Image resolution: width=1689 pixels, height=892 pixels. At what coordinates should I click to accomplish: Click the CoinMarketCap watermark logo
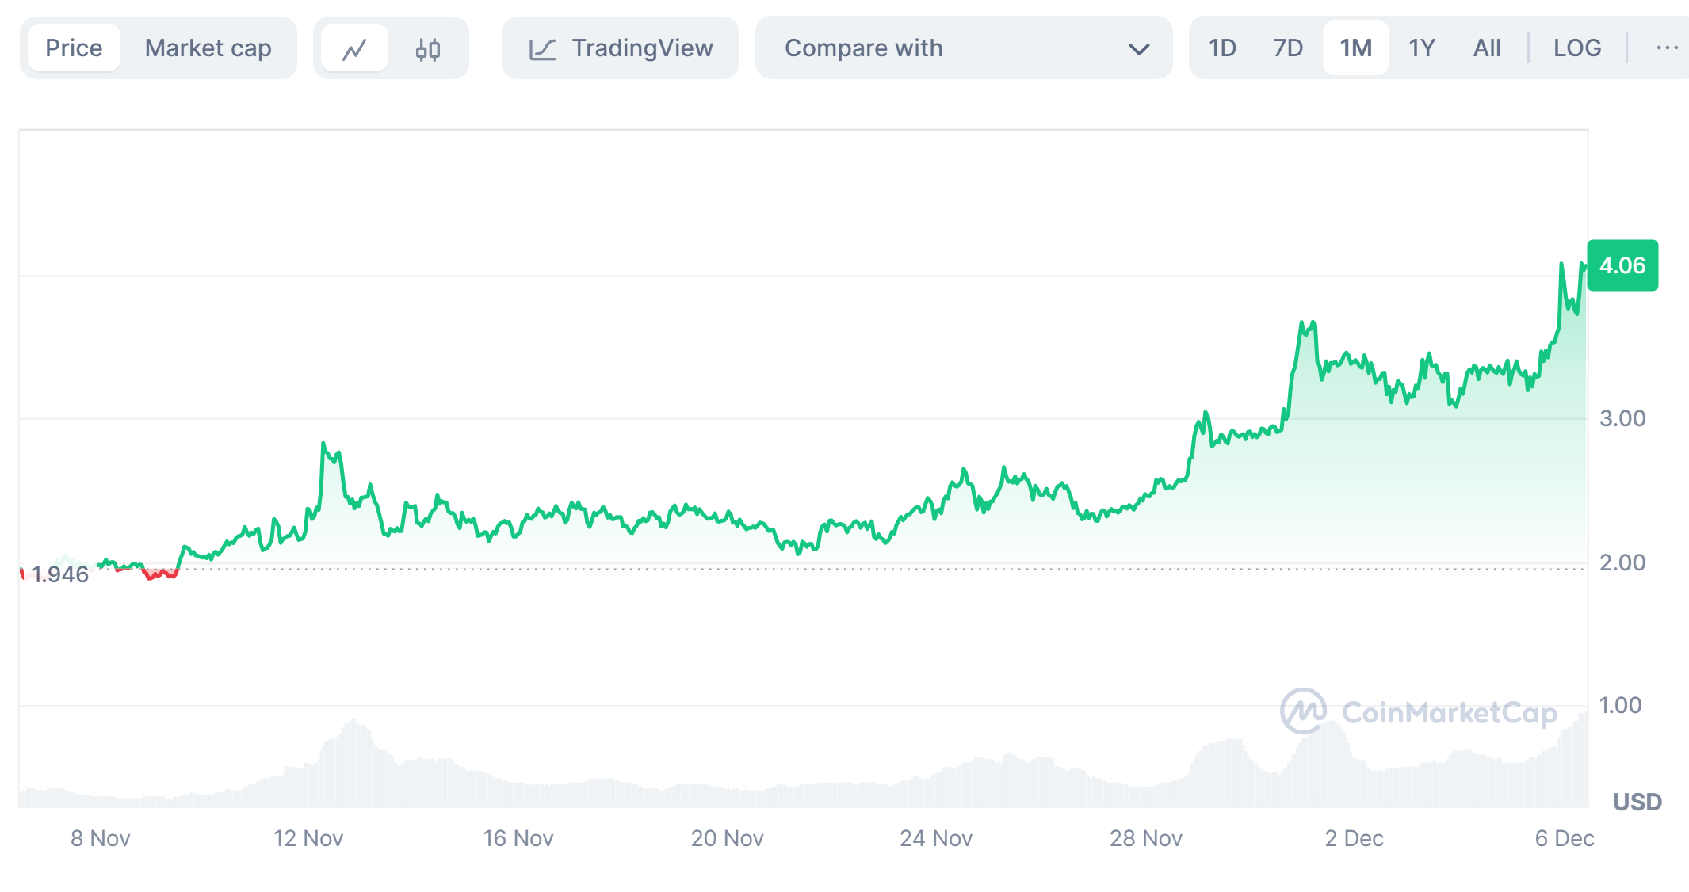click(x=1419, y=711)
